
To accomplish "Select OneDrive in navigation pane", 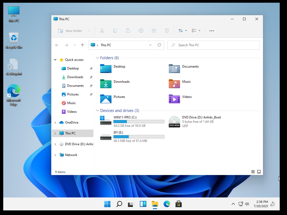I will [x=72, y=123].
